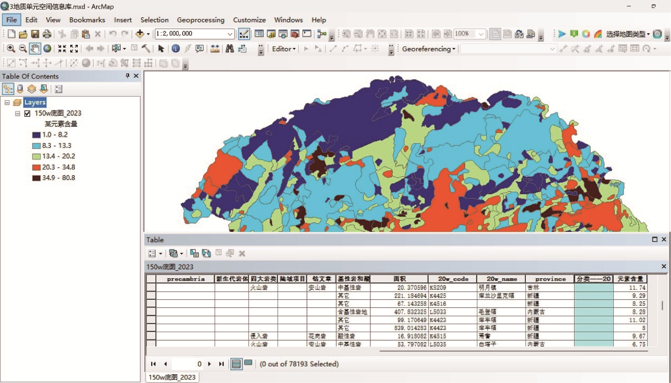Click the orange 20.3 - 34.8 legend swatch
The image size is (671, 383).
(36, 167)
